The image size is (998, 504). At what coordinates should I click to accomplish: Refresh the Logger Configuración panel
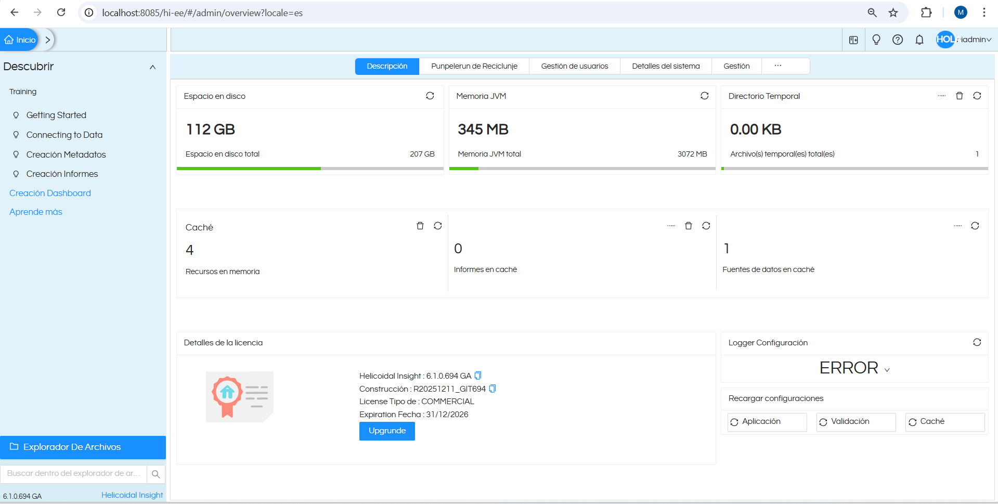(977, 342)
